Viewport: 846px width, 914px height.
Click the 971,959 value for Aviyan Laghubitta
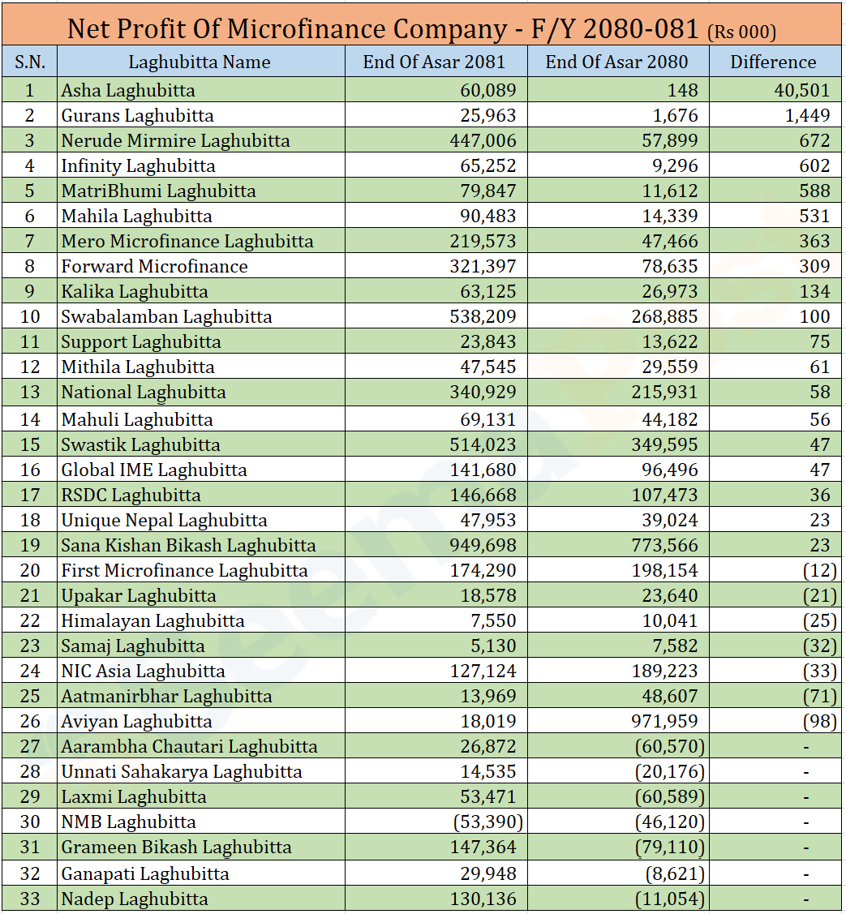tap(664, 721)
